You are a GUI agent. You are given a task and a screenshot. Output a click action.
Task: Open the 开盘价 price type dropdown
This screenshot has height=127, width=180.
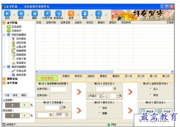coord(100,96)
